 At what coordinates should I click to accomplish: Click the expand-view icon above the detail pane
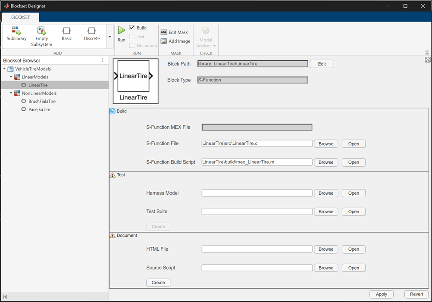click(x=427, y=60)
